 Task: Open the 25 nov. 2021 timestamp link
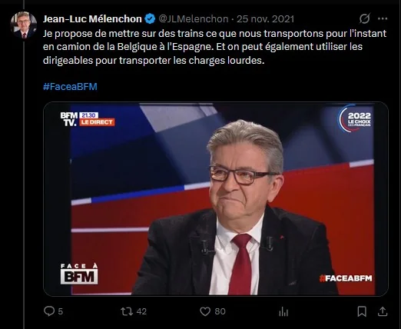[265, 19]
